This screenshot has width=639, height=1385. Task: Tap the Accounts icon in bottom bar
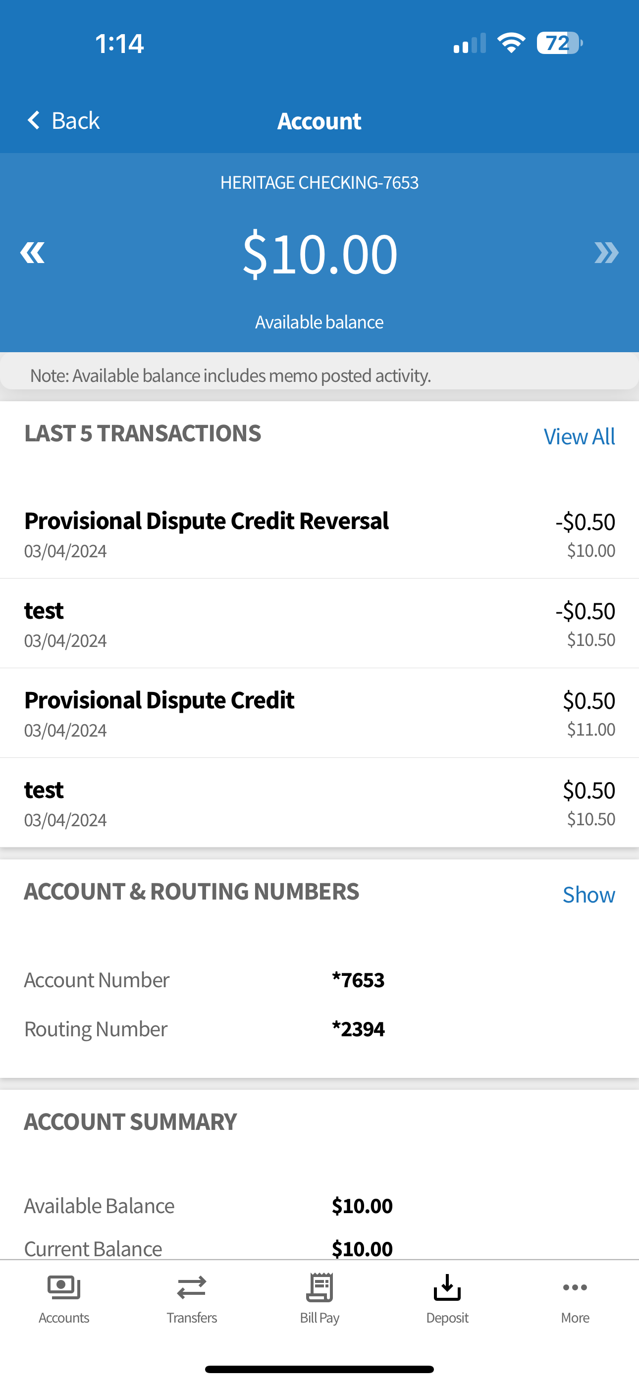coord(64,1287)
